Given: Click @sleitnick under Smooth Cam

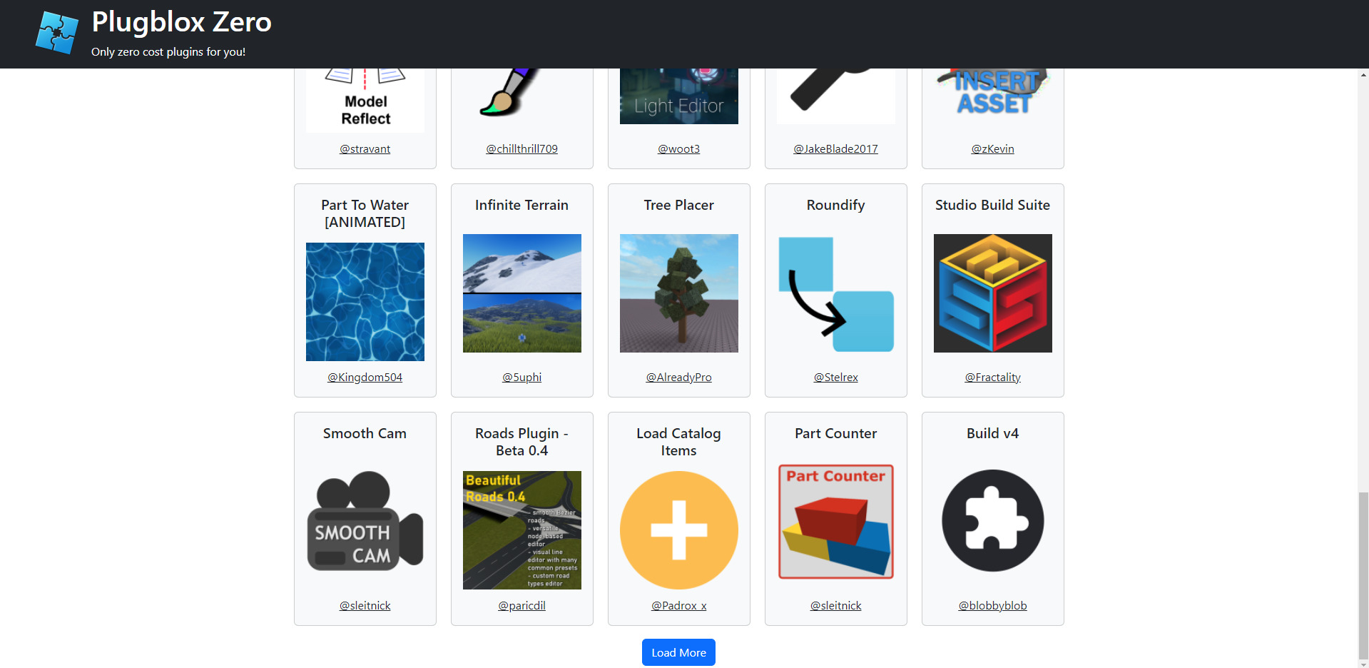Looking at the screenshot, I should [x=365, y=605].
